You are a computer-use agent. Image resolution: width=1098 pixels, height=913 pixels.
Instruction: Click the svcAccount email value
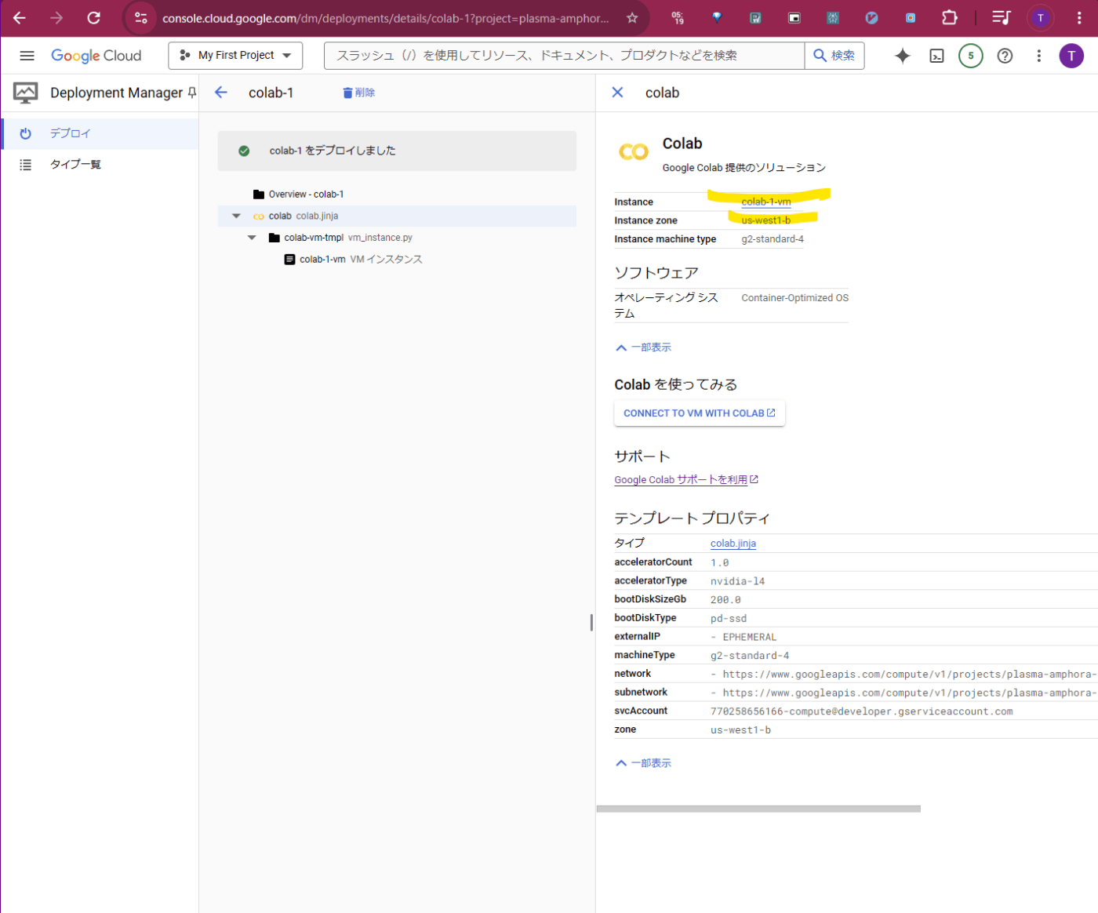(861, 711)
